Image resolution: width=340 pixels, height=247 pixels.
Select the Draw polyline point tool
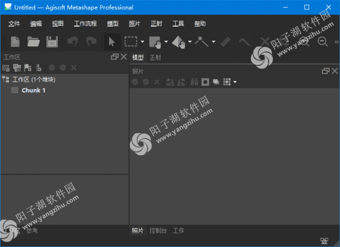click(x=202, y=41)
